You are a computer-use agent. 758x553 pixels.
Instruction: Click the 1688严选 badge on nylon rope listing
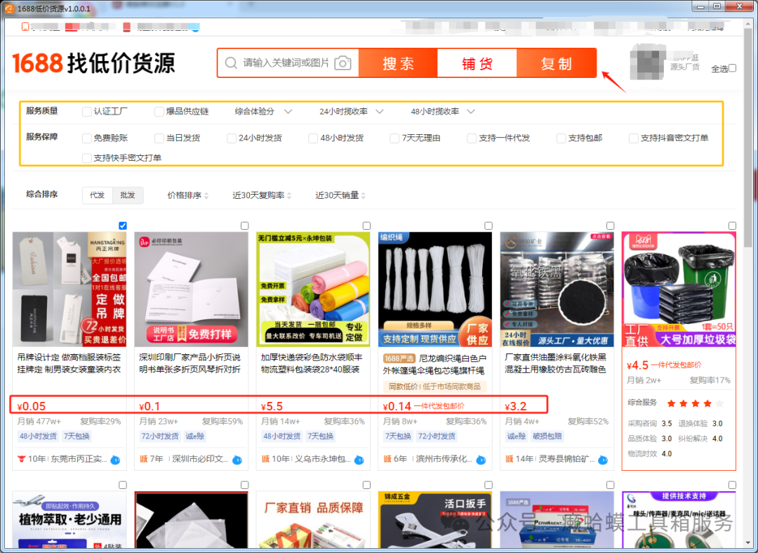click(x=399, y=358)
